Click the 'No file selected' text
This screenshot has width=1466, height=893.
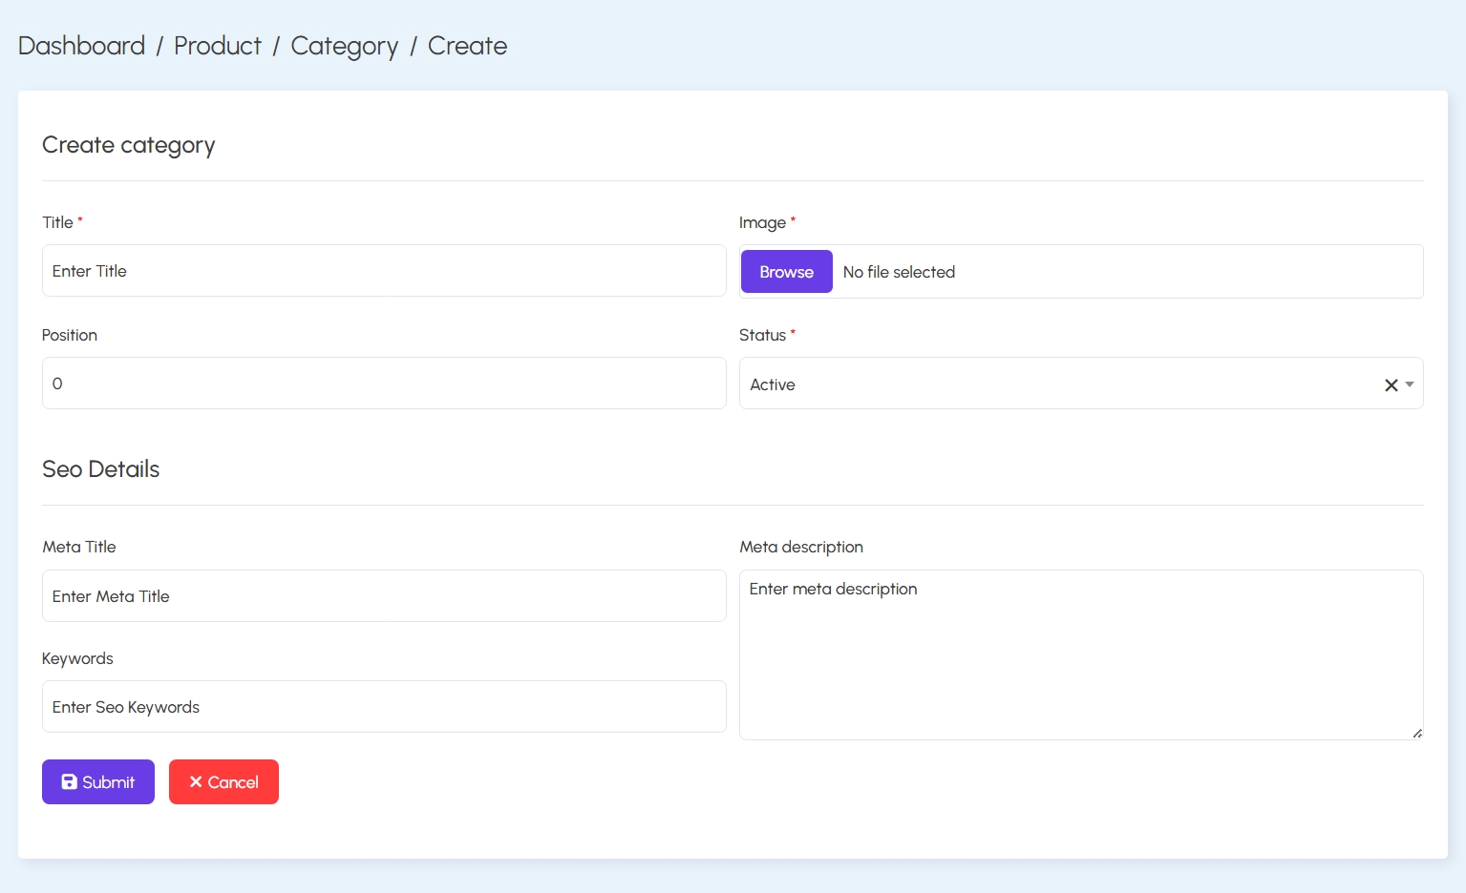tap(899, 272)
